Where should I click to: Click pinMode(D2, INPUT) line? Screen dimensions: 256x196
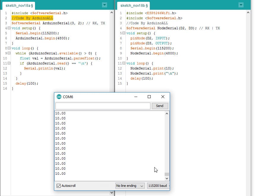[x=150, y=38]
